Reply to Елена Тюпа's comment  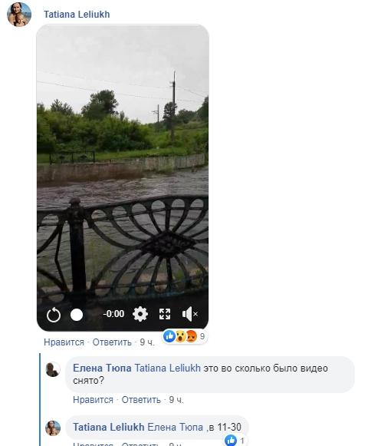pyautogui.click(x=141, y=400)
